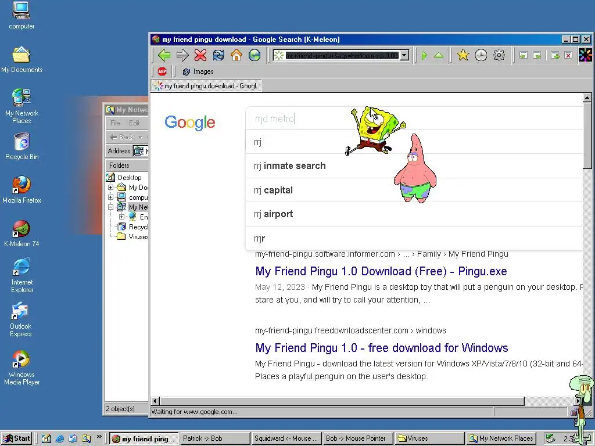Viewport: 595px width, 446px height.
Task: Open a new tab with the plus icon
Action: [x=555, y=55]
